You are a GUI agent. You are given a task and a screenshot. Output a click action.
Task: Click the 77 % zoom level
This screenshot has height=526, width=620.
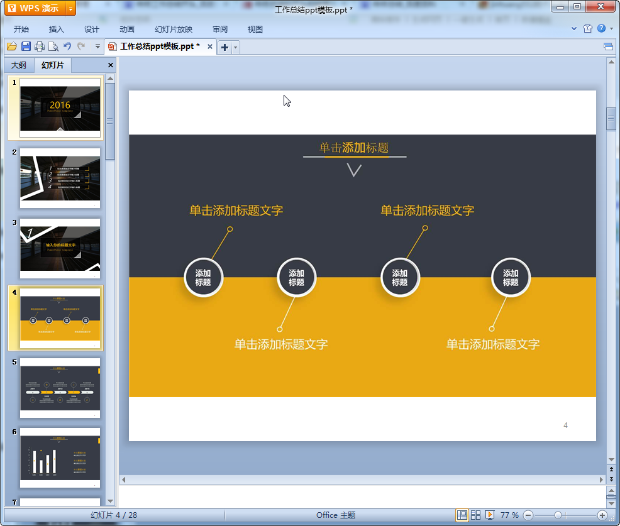coord(509,515)
